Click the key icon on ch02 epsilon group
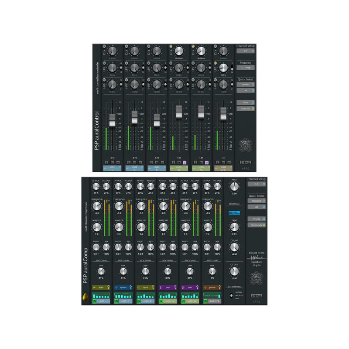Image resolution: width=349 pixels, height=349 pixels. pos(130,287)
